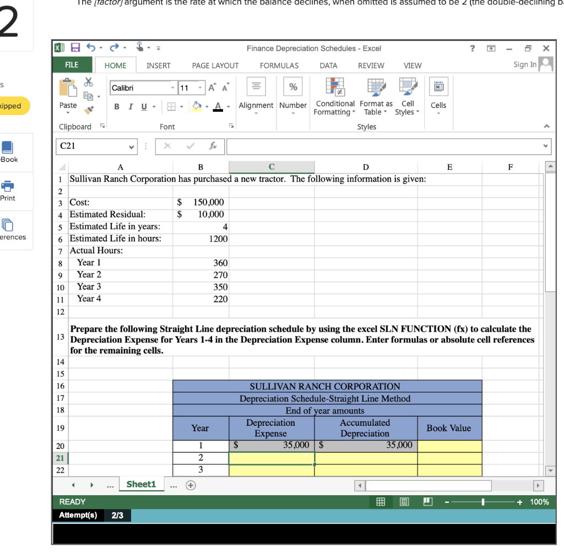Open the Font Color dropdown arrow
This screenshot has width=564, height=553.
pyautogui.click(x=229, y=106)
